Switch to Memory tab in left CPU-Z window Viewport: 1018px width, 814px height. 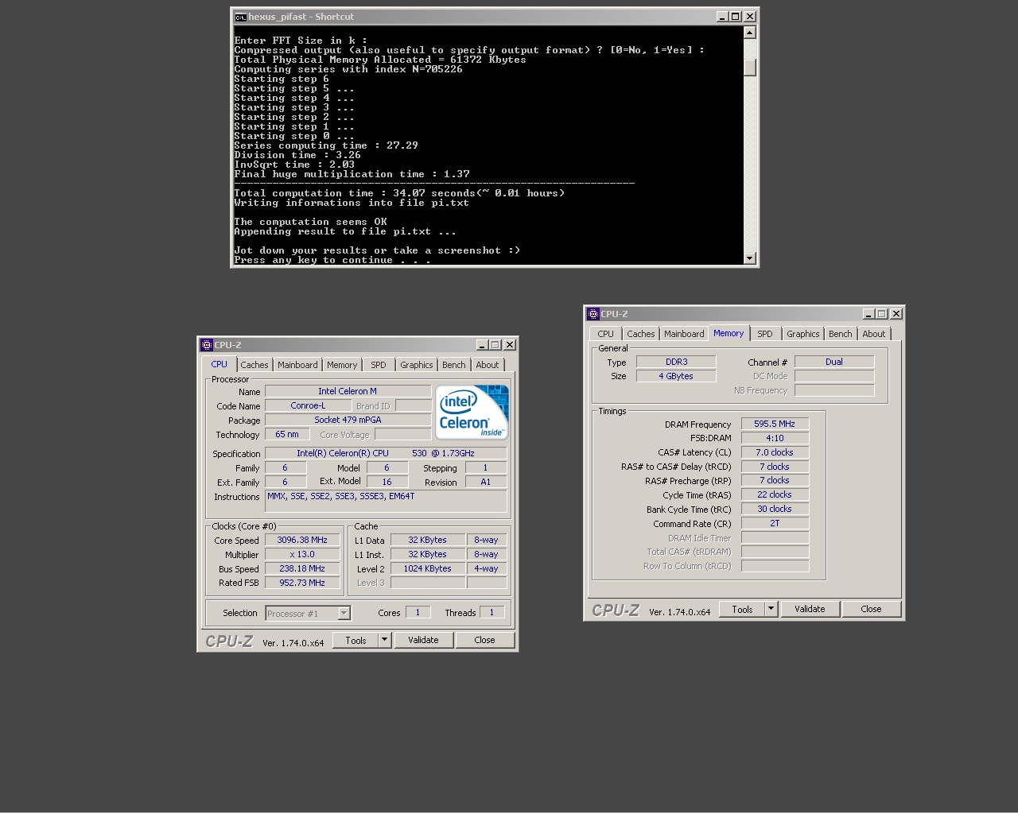[342, 365]
